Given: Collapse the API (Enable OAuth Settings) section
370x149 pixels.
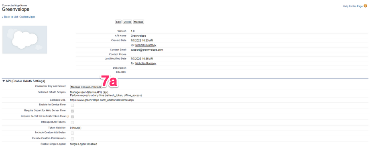Looking at the screenshot, I should coord(4,81).
